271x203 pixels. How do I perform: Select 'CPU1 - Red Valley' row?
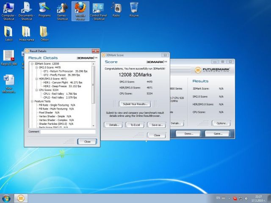click(60, 94)
